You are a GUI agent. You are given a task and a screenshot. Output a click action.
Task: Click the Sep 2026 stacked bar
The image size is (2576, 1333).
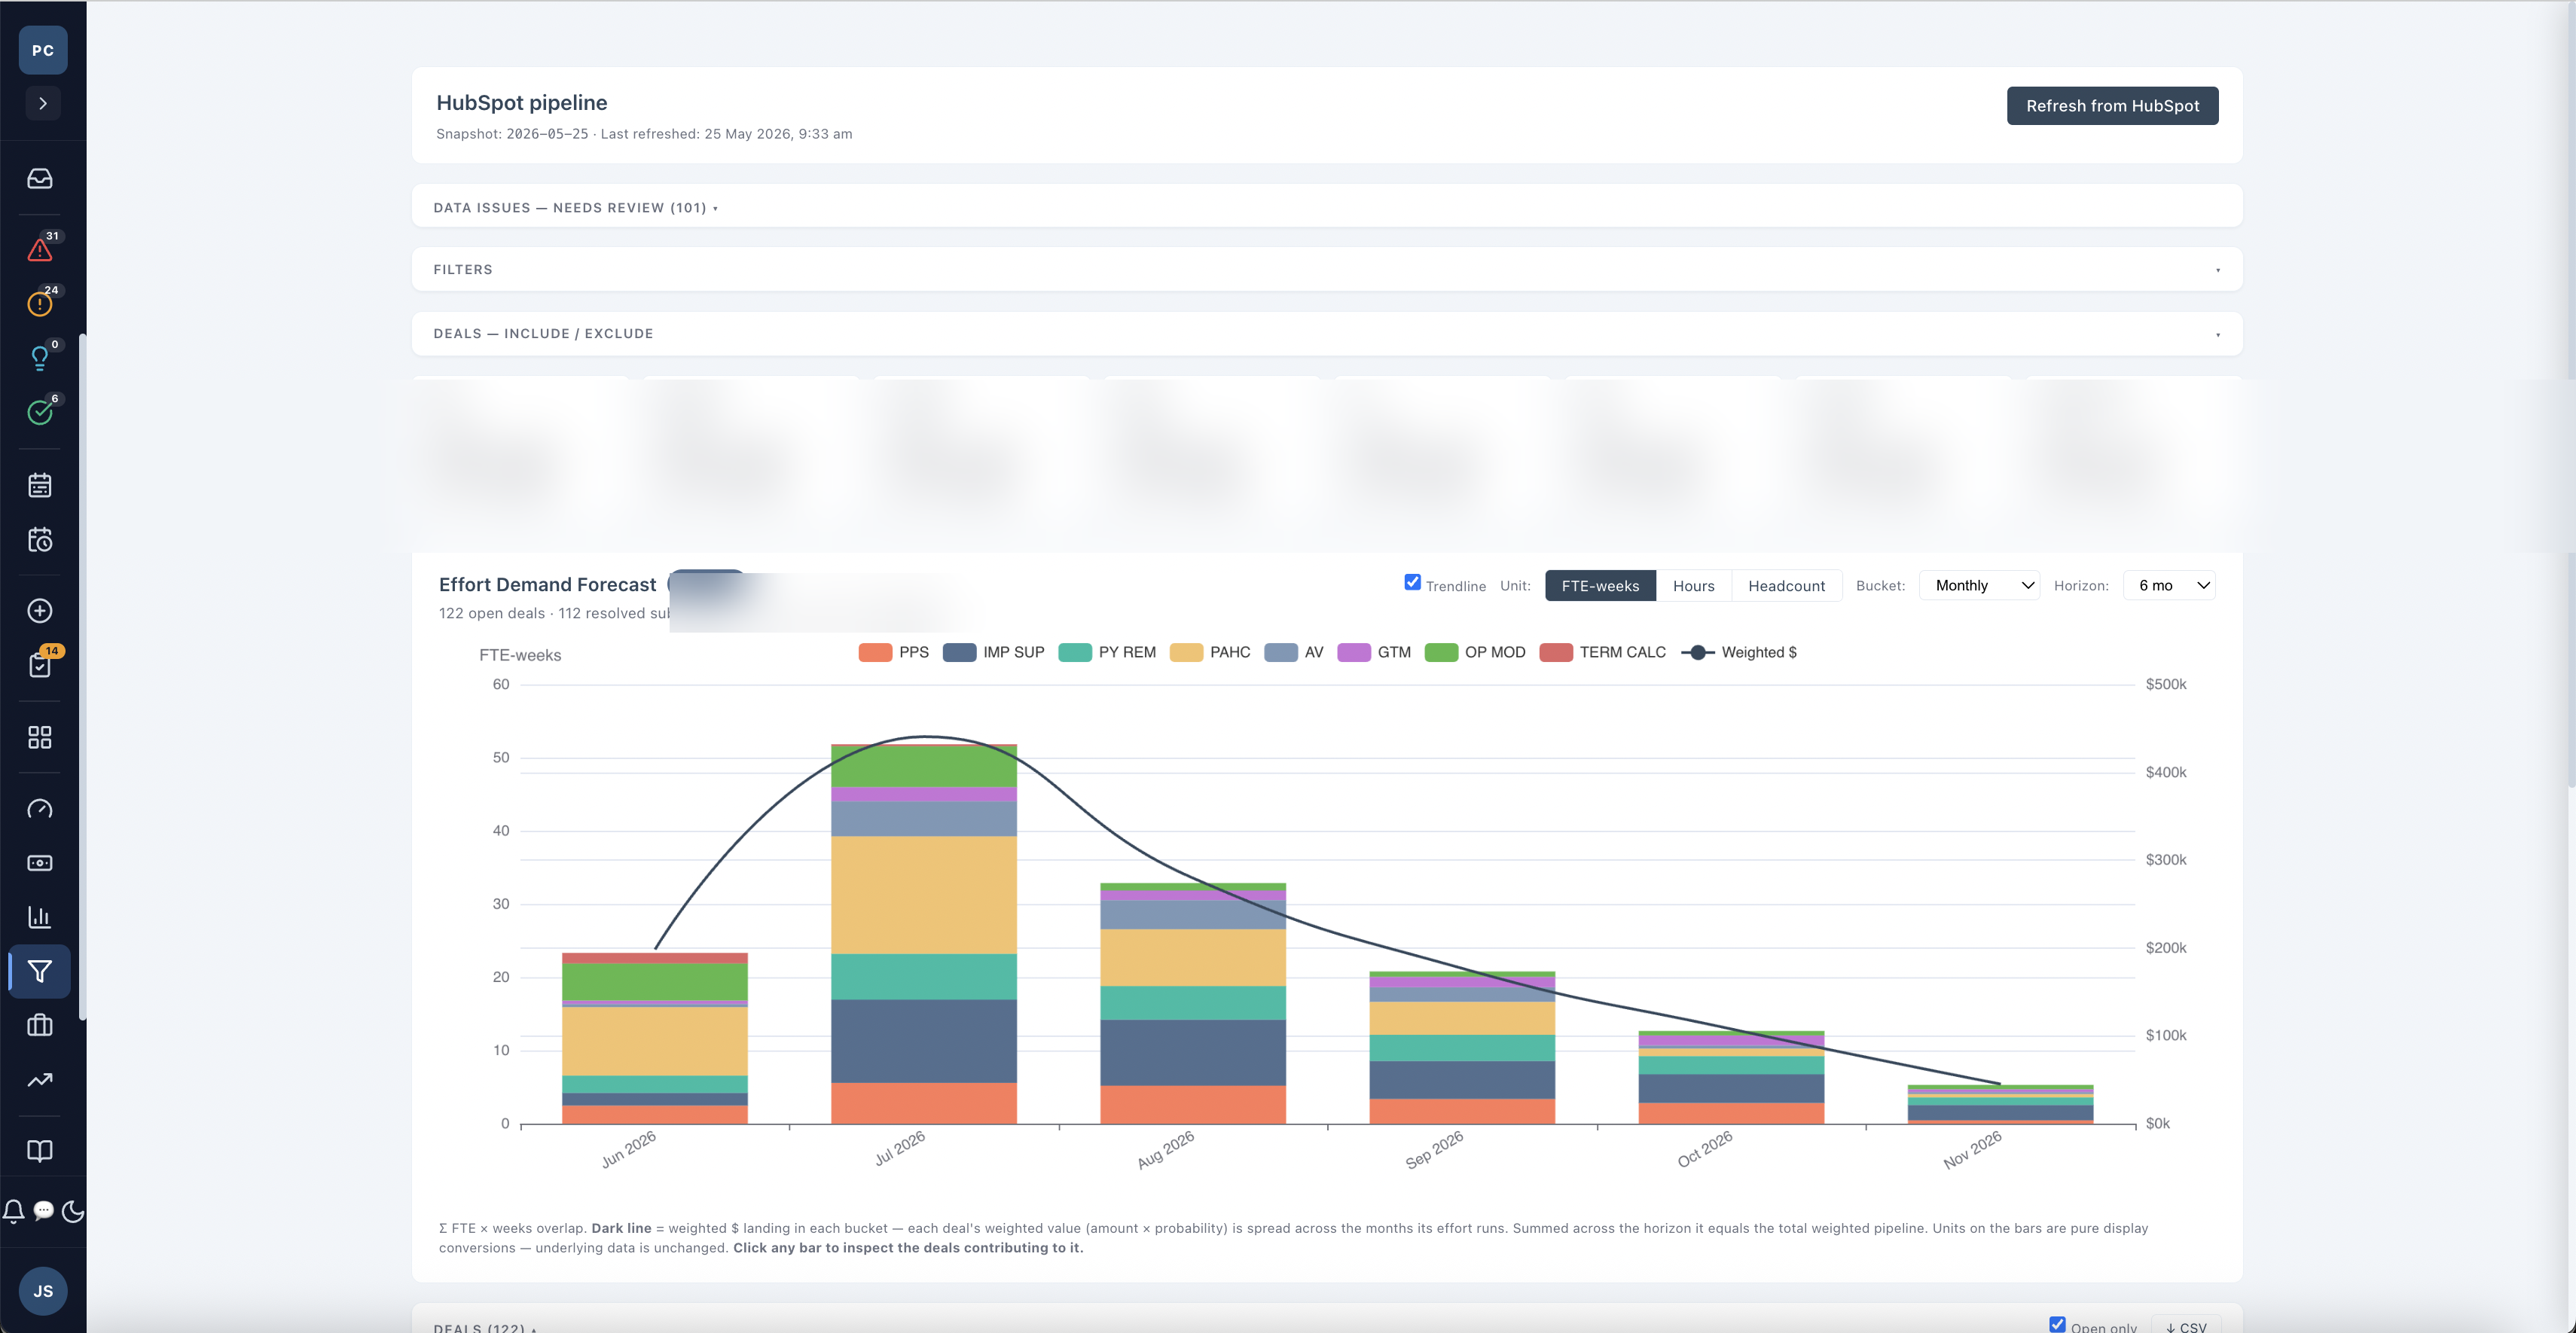(x=1462, y=1047)
